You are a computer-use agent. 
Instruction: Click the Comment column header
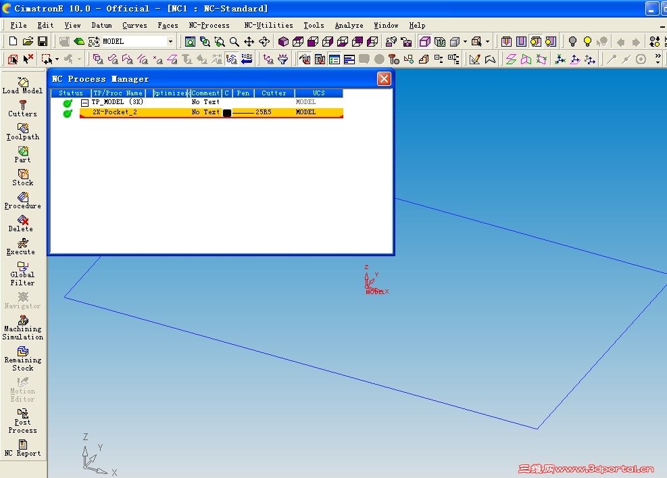coord(205,93)
